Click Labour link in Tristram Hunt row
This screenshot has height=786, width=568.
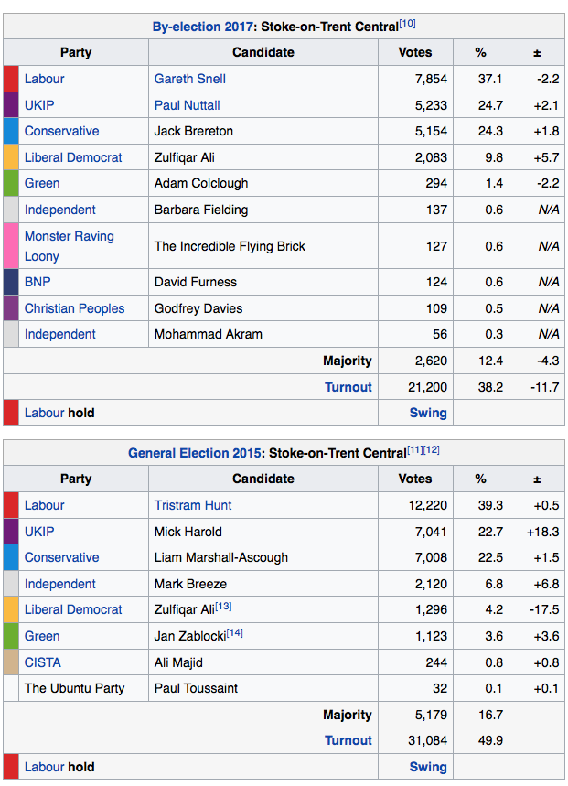pyautogui.click(x=45, y=505)
